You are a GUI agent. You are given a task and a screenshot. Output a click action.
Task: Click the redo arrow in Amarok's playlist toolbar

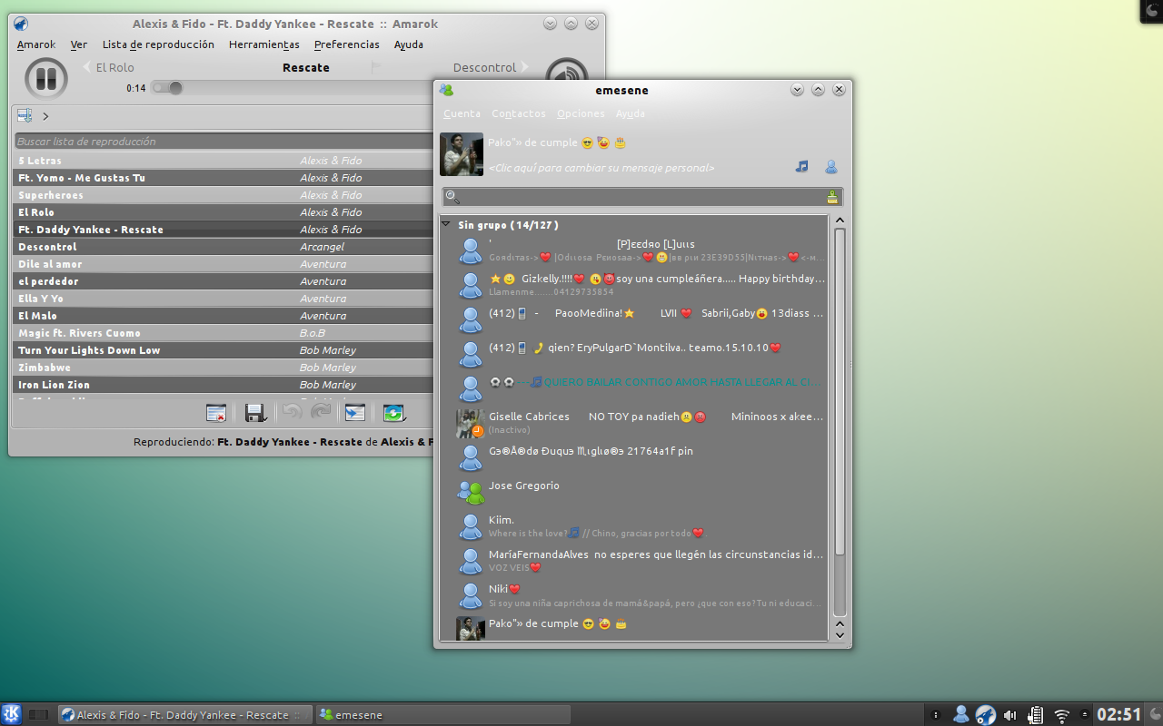[x=321, y=413]
